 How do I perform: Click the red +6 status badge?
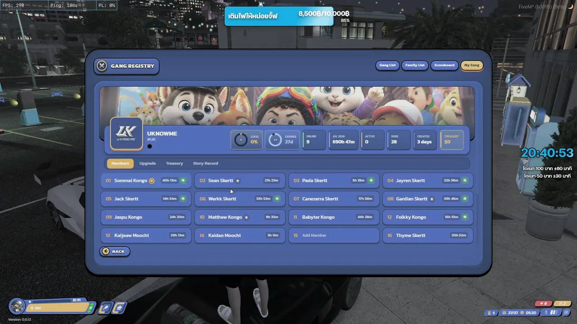click(x=543, y=304)
